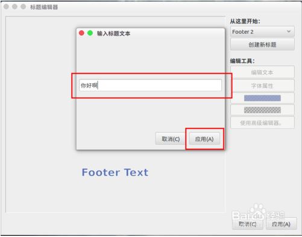The height and width of the screenshot is (237, 302).
Task: Click the 编辑文本 tool button
Action: coord(262,72)
